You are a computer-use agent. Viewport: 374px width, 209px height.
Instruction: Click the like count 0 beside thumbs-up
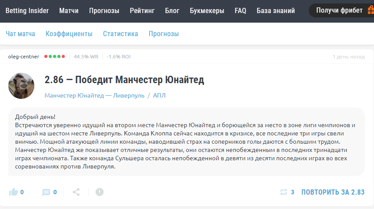coord(22,192)
